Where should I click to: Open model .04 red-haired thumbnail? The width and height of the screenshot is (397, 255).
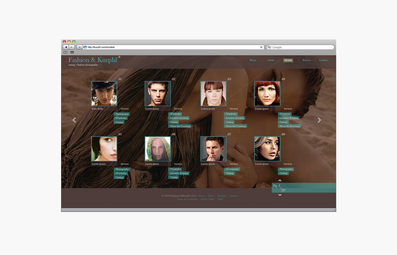point(267,94)
